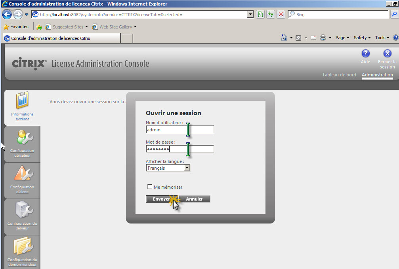Open the Informations système icon

click(23, 100)
